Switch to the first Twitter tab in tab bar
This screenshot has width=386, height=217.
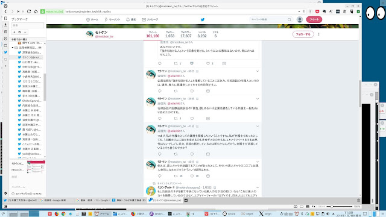point(20,200)
